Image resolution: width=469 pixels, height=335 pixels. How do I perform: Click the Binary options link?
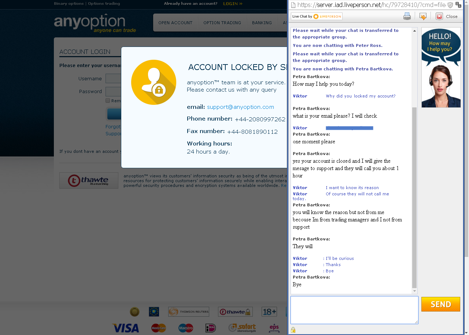tap(69, 4)
